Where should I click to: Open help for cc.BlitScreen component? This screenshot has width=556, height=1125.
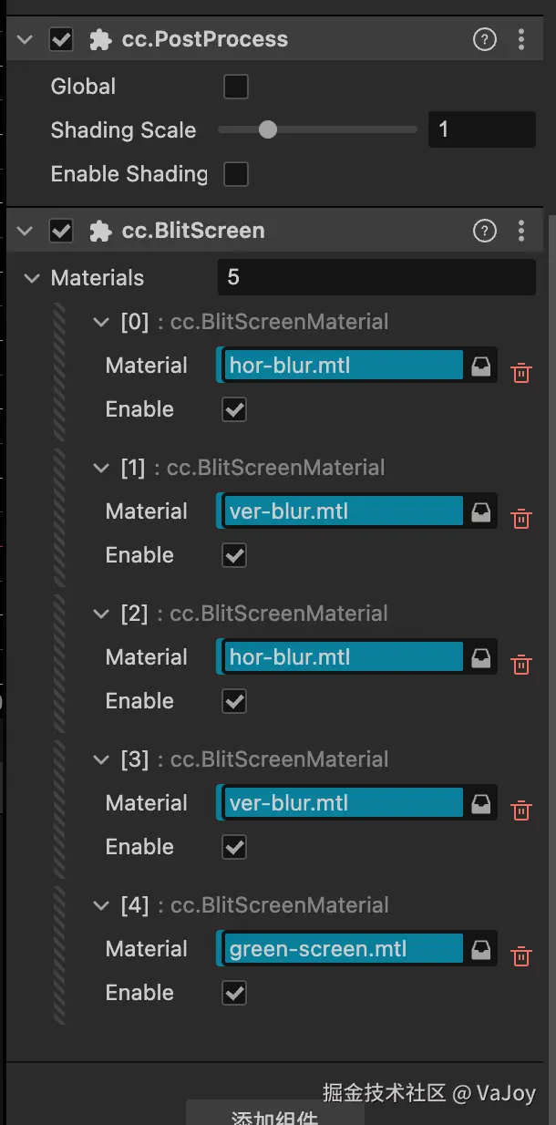point(485,231)
